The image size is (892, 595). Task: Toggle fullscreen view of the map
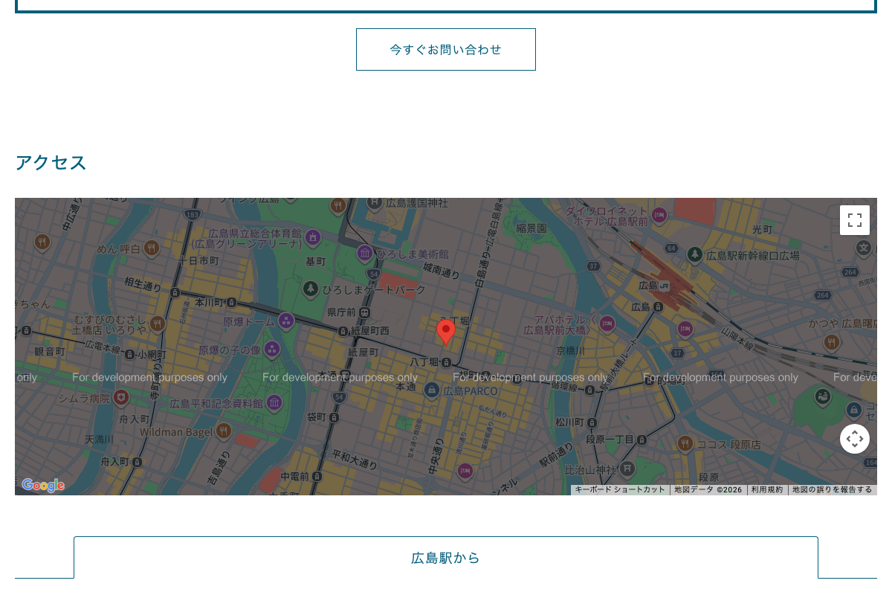coord(855,220)
